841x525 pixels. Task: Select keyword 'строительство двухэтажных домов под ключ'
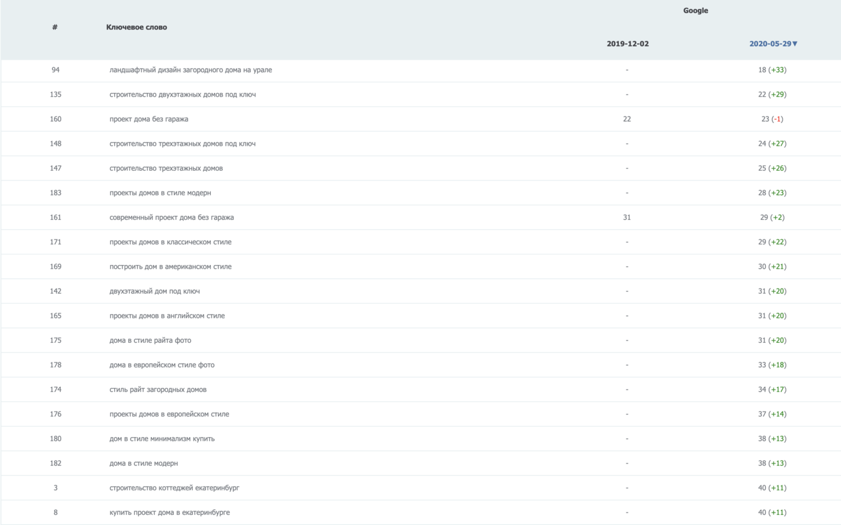[183, 94]
